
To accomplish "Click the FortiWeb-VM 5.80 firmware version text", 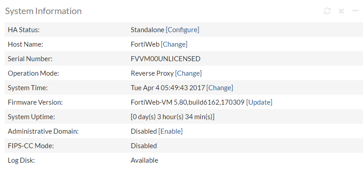I will tap(188, 102).
